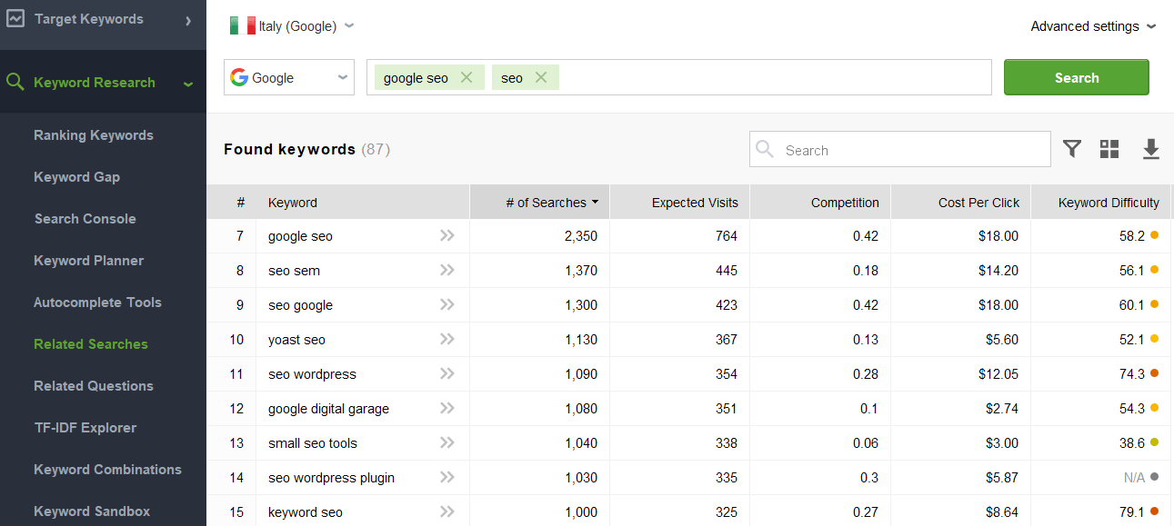The image size is (1174, 526).
Task: Click the # column header
Action: tap(231, 203)
